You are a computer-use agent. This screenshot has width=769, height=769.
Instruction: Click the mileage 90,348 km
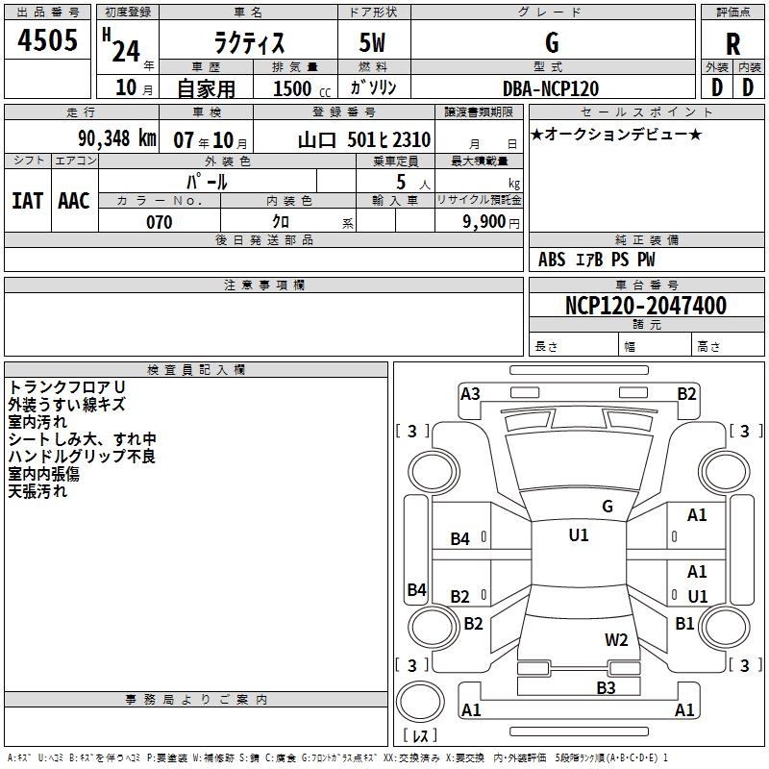point(117,138)
